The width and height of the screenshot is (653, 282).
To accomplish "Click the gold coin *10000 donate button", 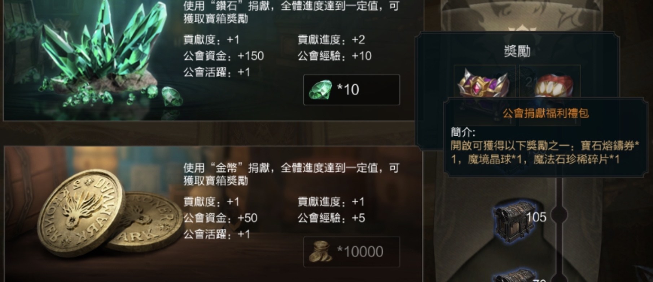I will click(351, 252).
